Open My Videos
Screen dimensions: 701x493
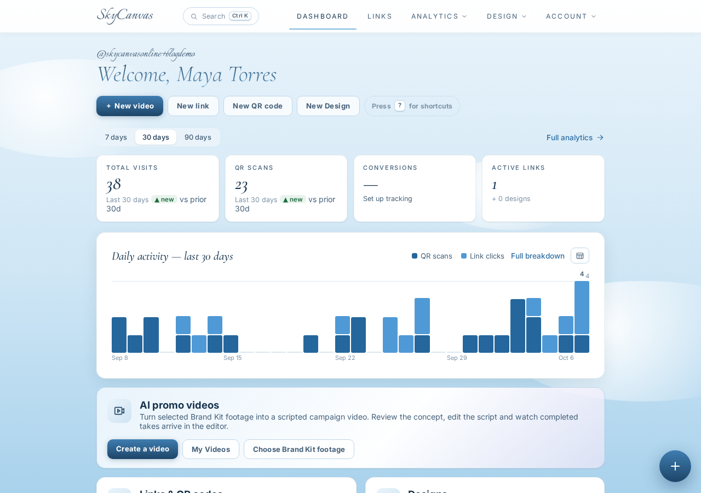pyautogui.click(x=211, y=449)
